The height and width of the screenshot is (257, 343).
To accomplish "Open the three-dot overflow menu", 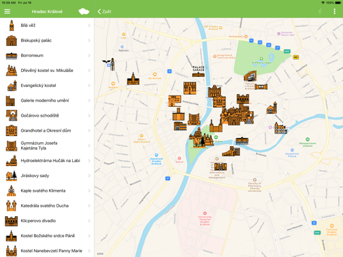I will (x=334, y=11).
